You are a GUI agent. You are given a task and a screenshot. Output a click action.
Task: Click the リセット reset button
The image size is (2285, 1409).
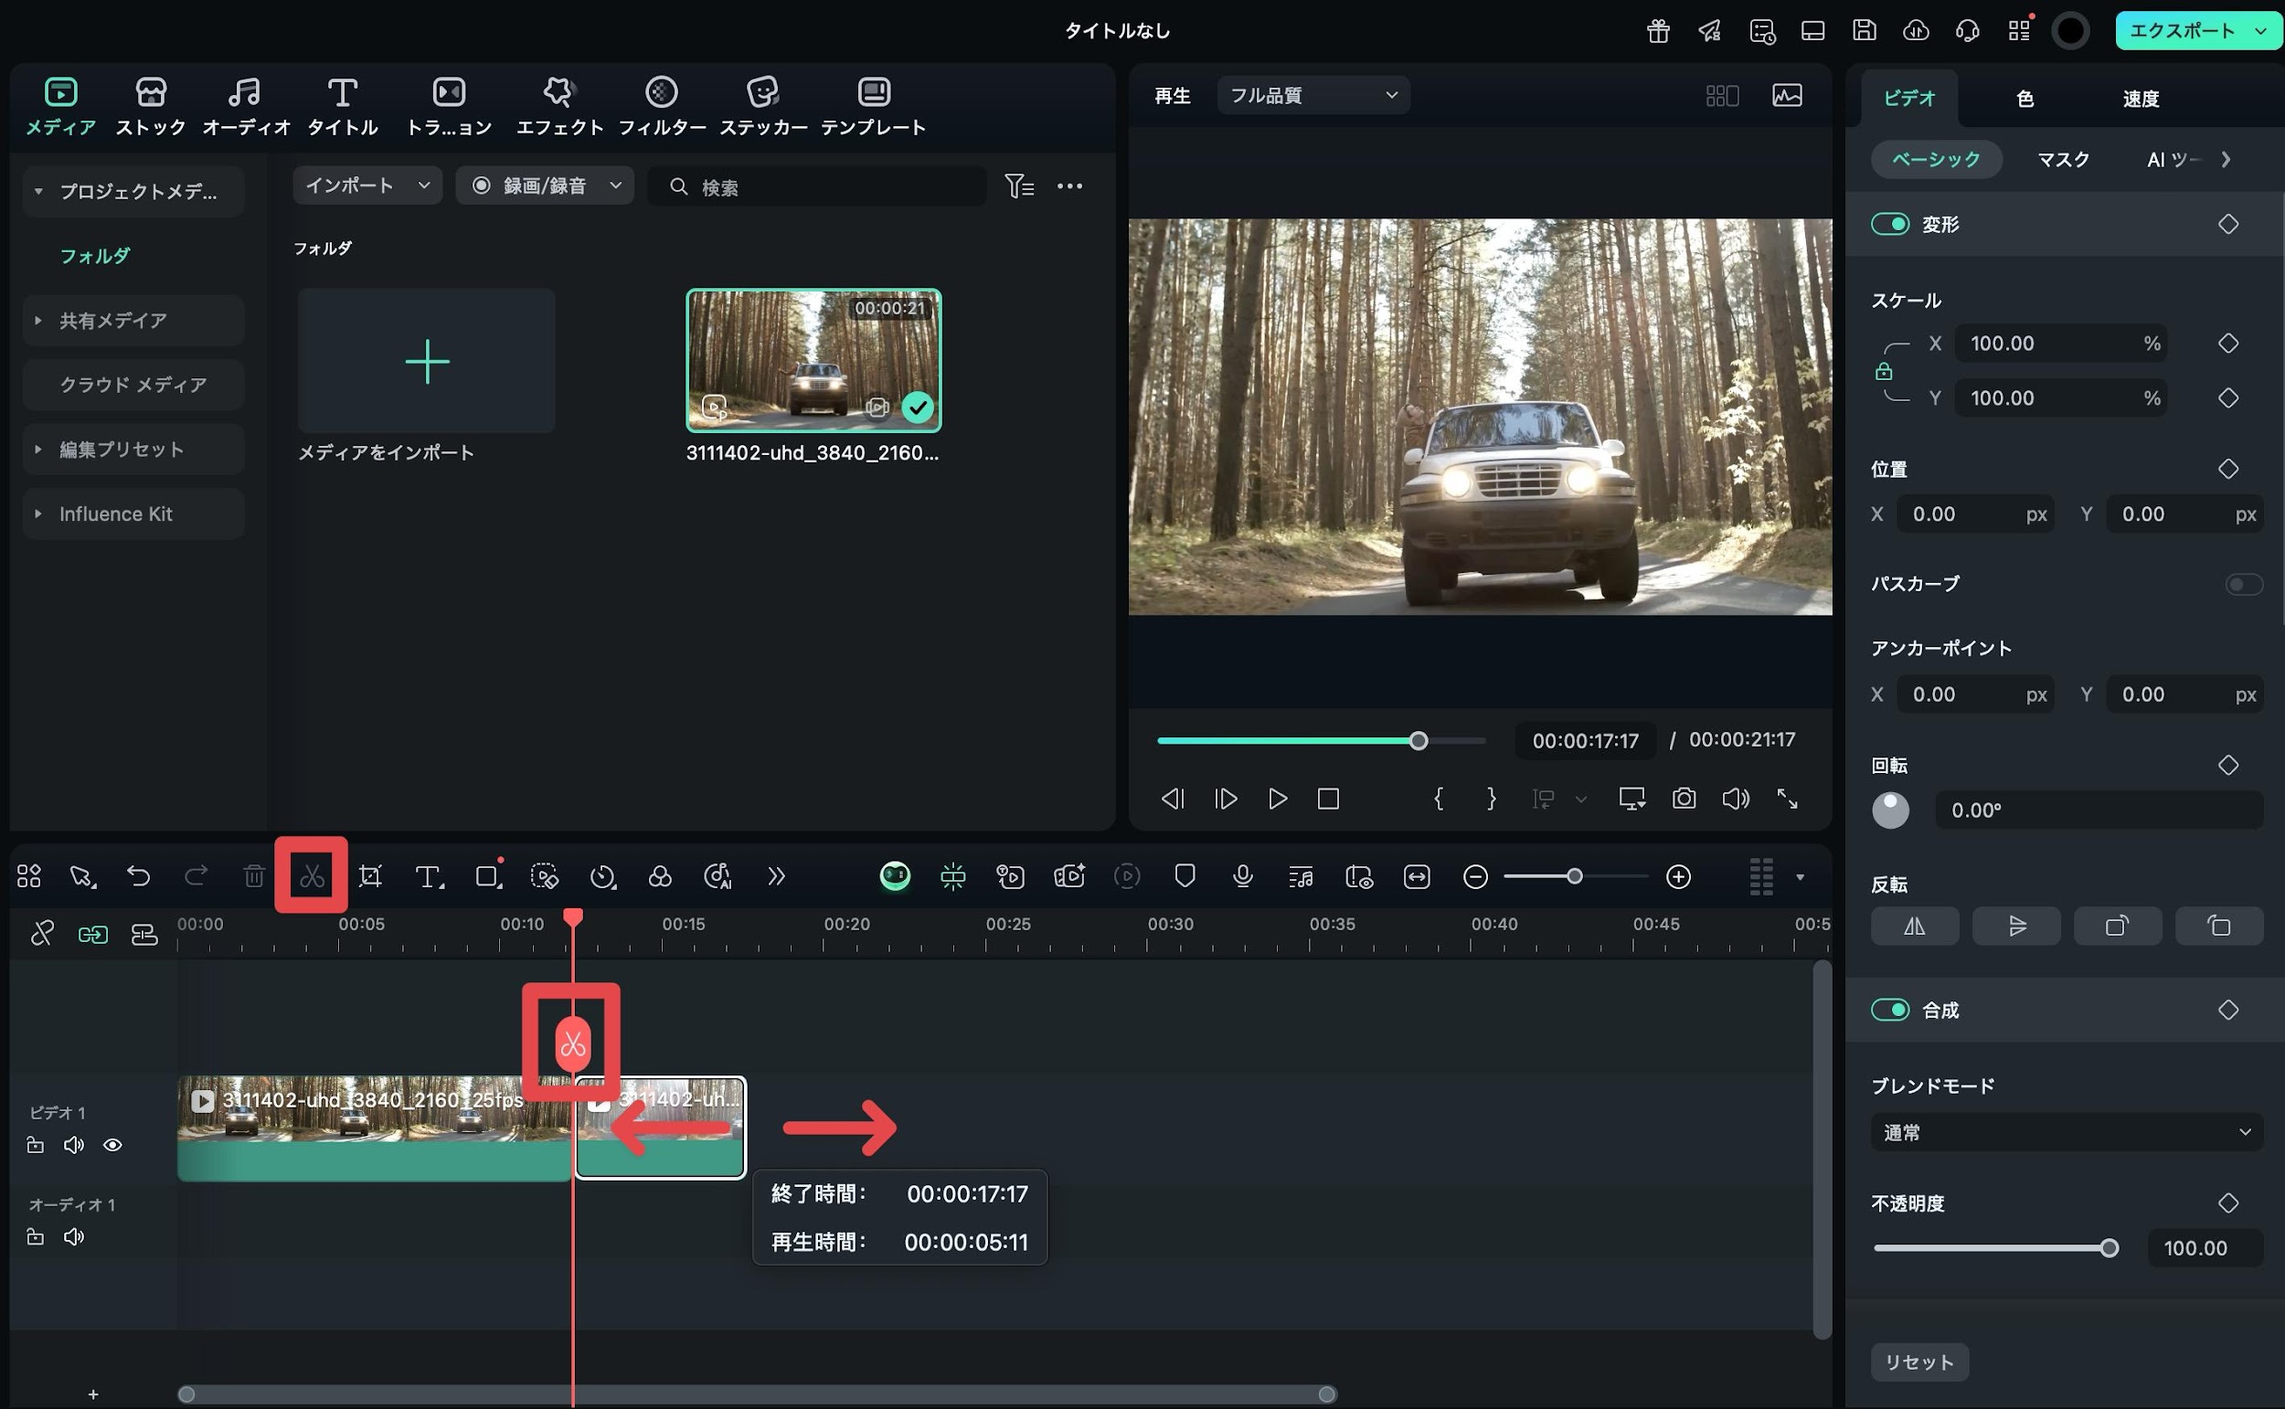(x=1919, y=1361)
